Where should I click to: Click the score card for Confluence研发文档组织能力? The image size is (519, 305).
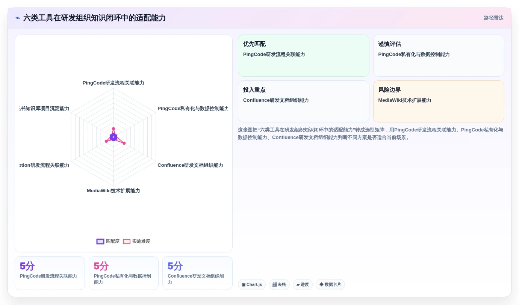pyautogui.click(x=197, y=273)
